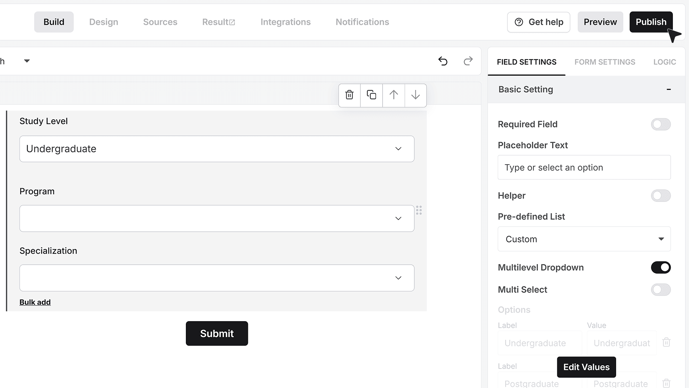Open the Sources tab
The width and height of the screenshot is (689, 388).
(x=160, y=22)
